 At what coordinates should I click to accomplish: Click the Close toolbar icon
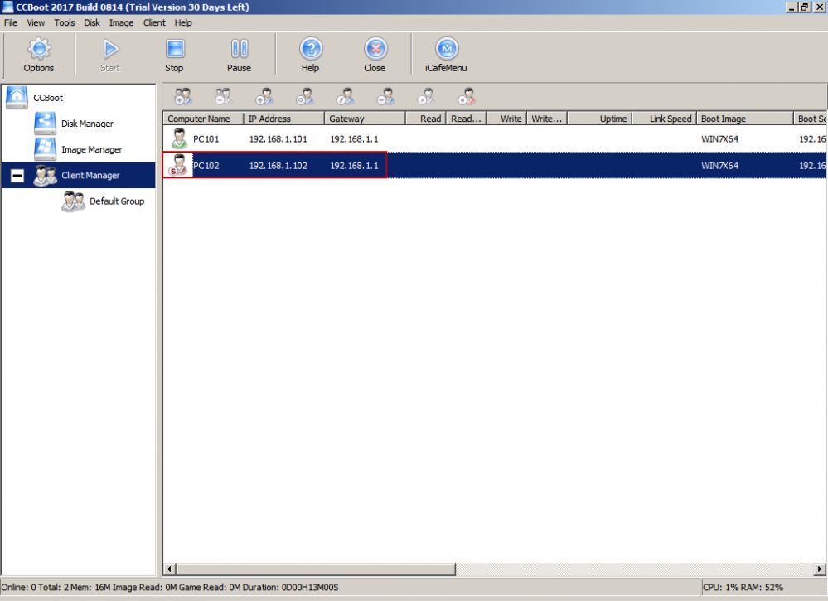click(x=375, y=55)
